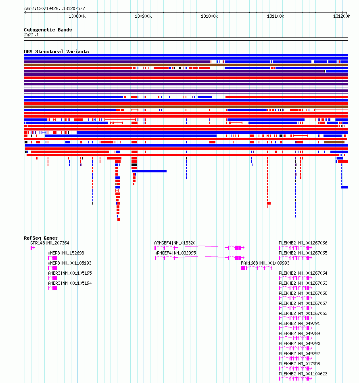Click the chr2:130719426..131207577 region label
Screen dimensions: 359x383
[54, 8]
